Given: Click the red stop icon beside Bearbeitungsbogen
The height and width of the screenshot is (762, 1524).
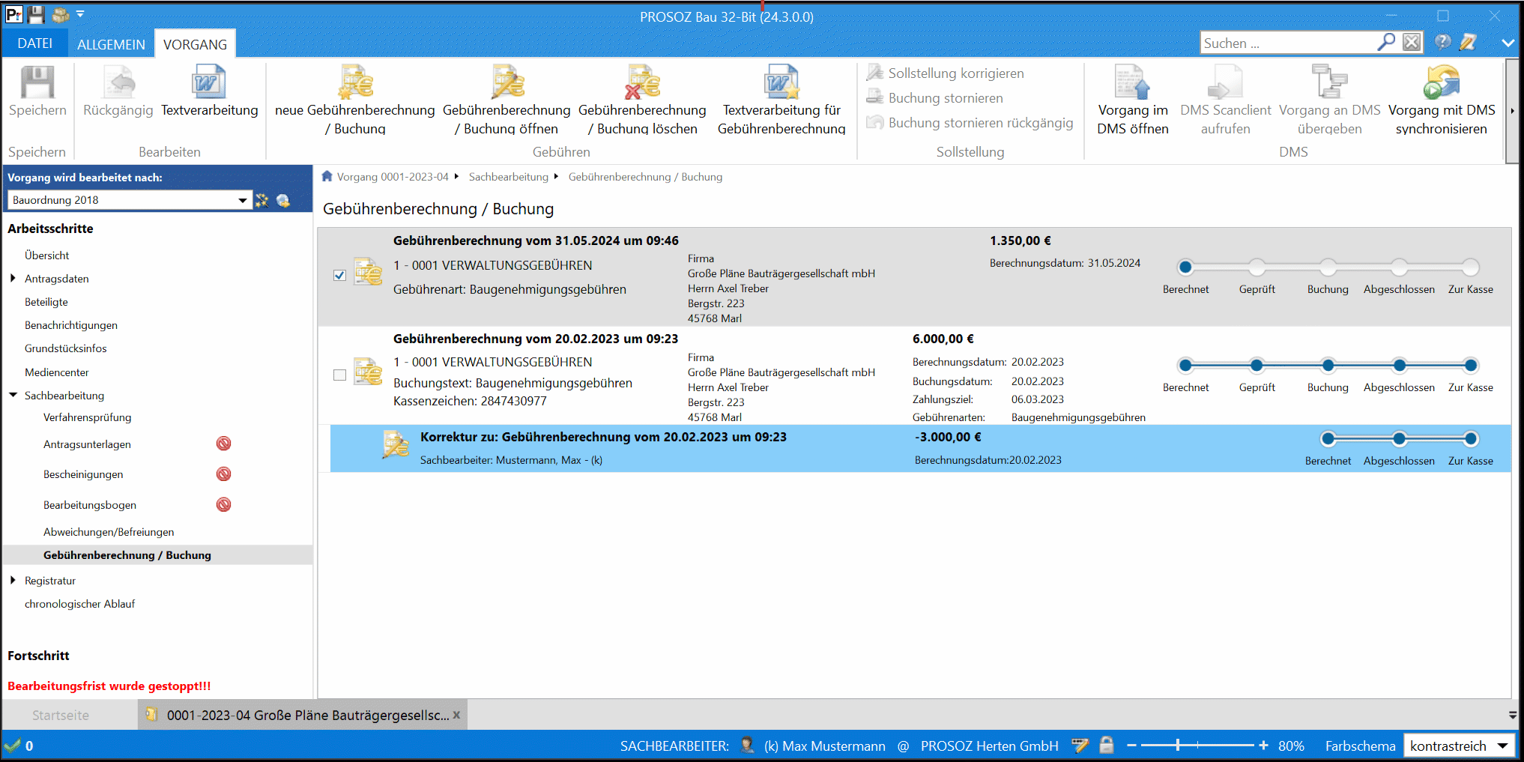Looking at the screenshot, I should [223, 504].
